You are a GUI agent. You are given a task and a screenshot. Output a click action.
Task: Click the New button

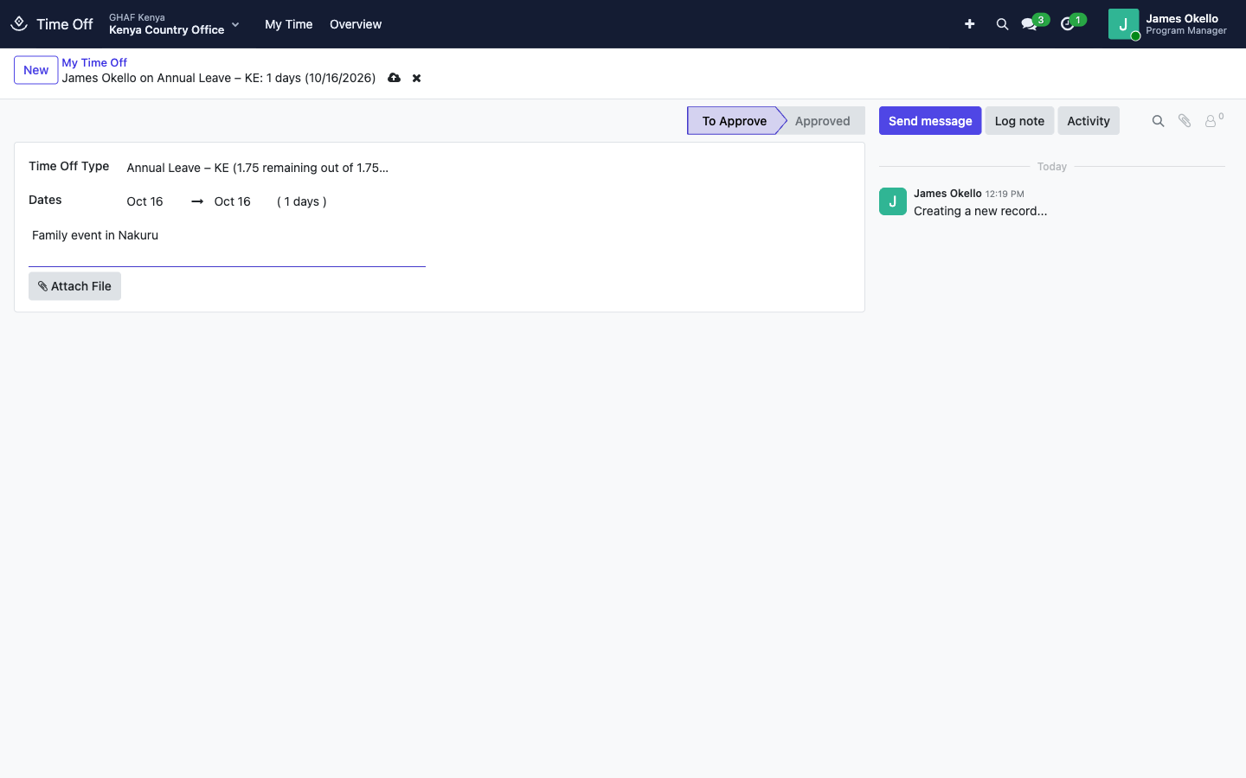(36, 70)
